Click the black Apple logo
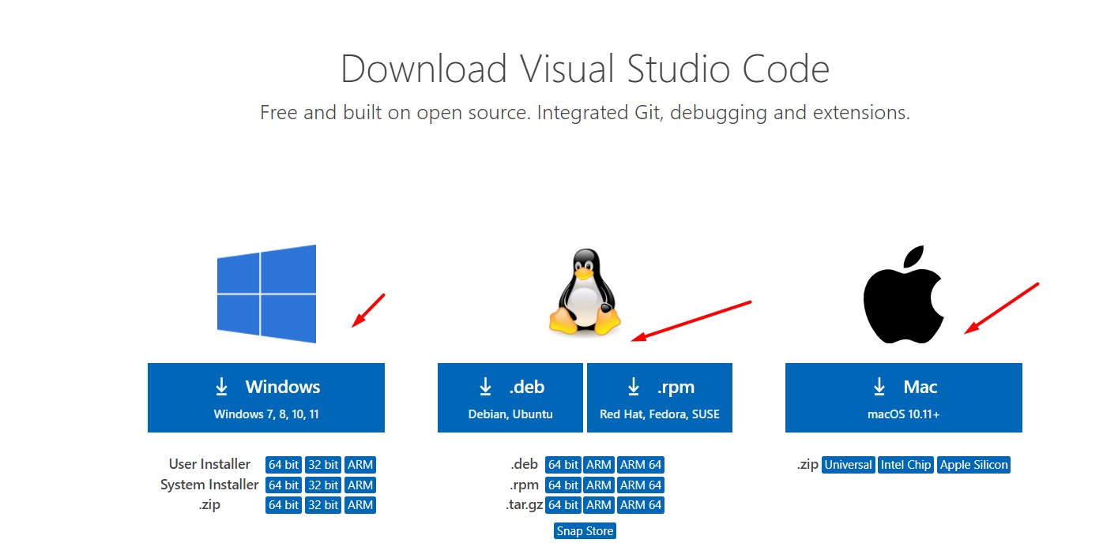1103x558 pixels. [x=903, y=294]
